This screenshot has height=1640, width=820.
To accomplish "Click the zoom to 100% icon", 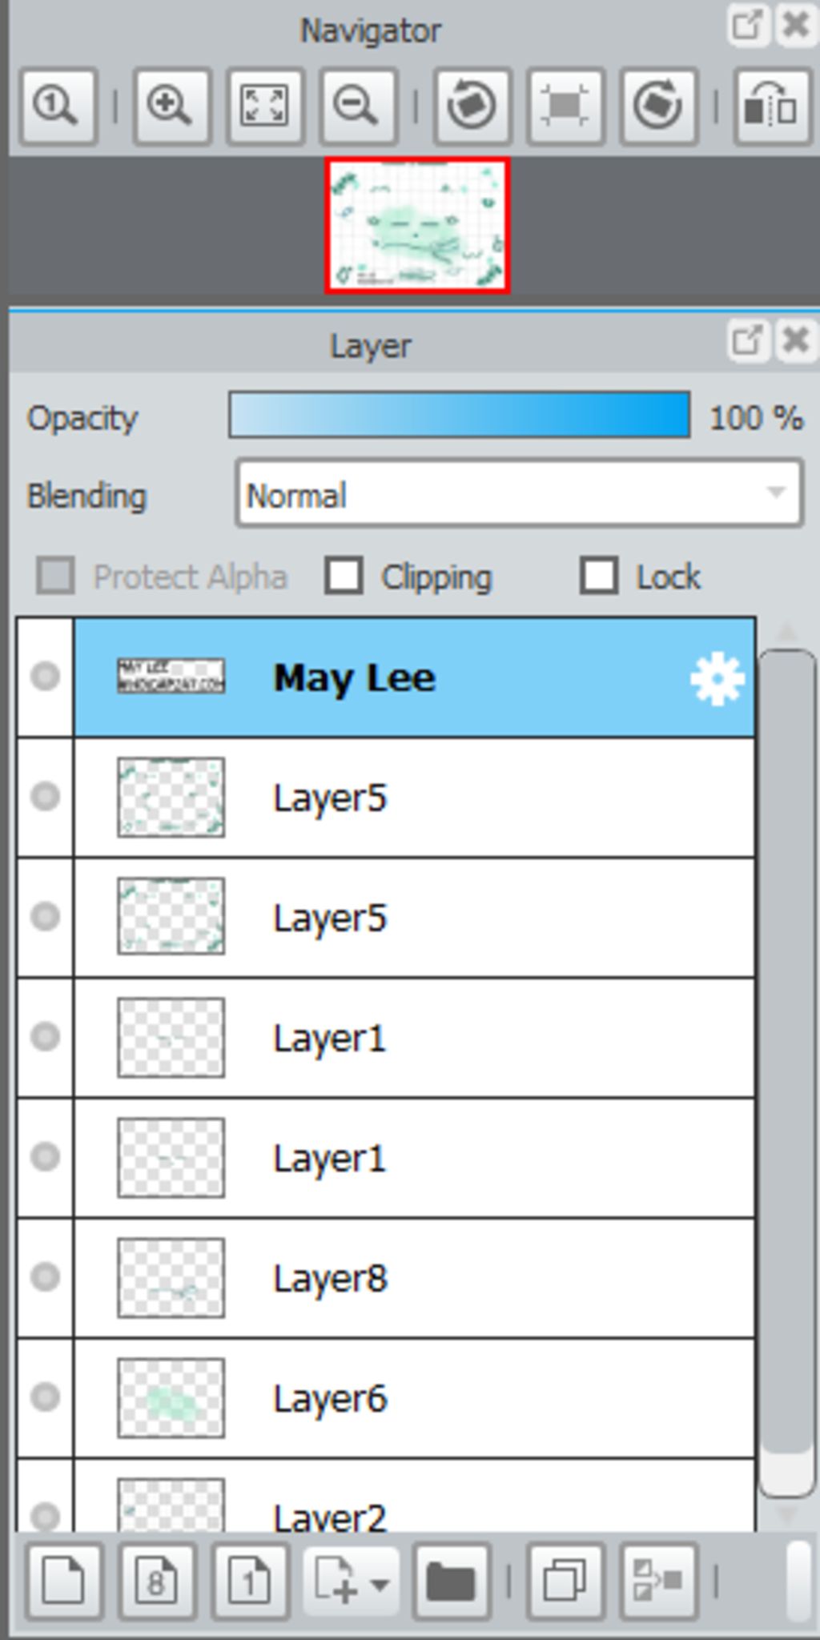I will click(58, 106).
